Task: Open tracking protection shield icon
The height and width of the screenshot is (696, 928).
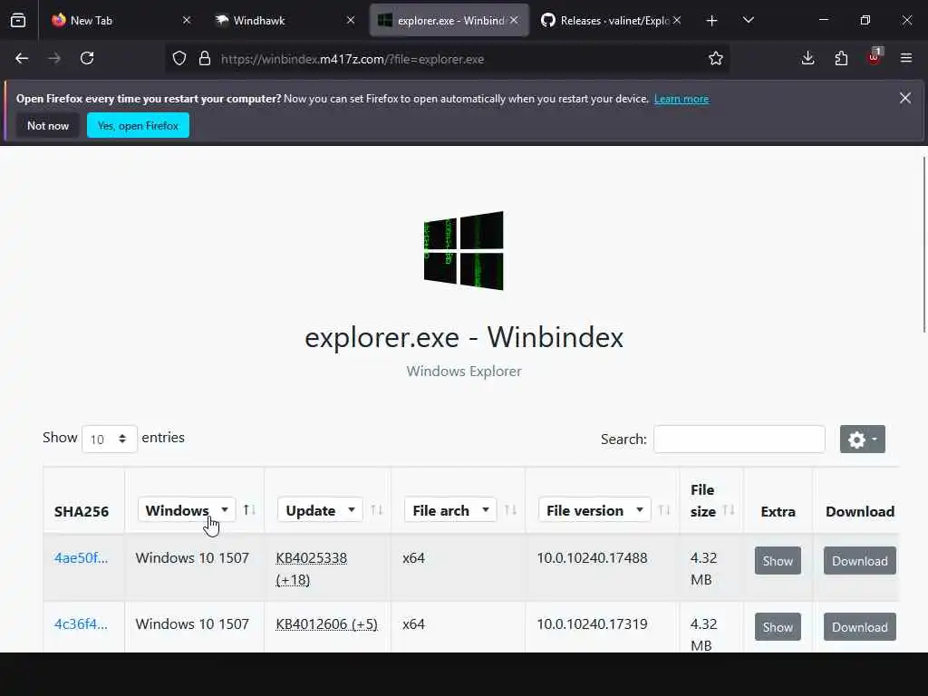Action: [179, 59]
